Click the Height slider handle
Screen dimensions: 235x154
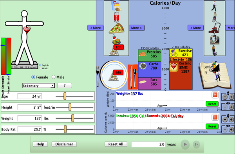click(70, 107)
